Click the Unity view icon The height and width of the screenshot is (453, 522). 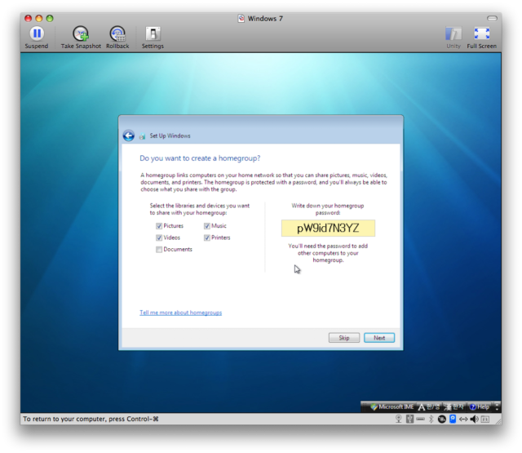(453, 33)
